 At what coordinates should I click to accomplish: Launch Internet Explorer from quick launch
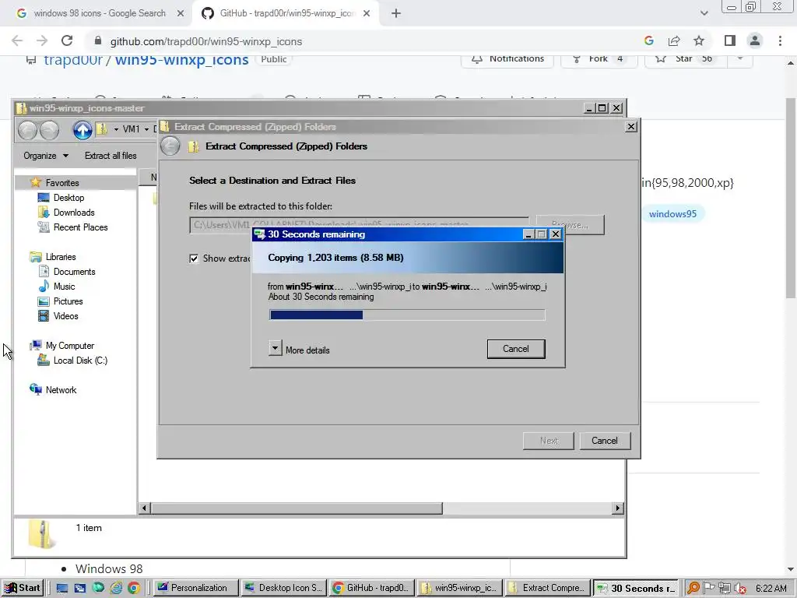(116, 589)
